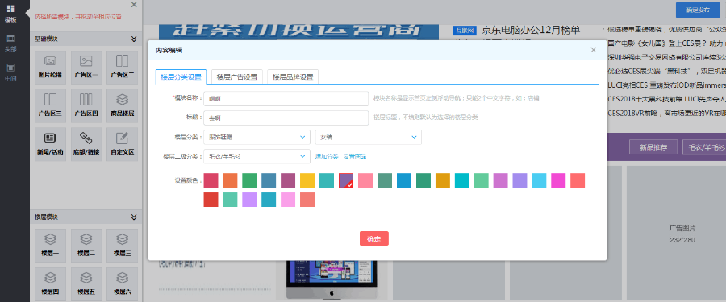Select the 广告区二 ad module

click(123, 67)
